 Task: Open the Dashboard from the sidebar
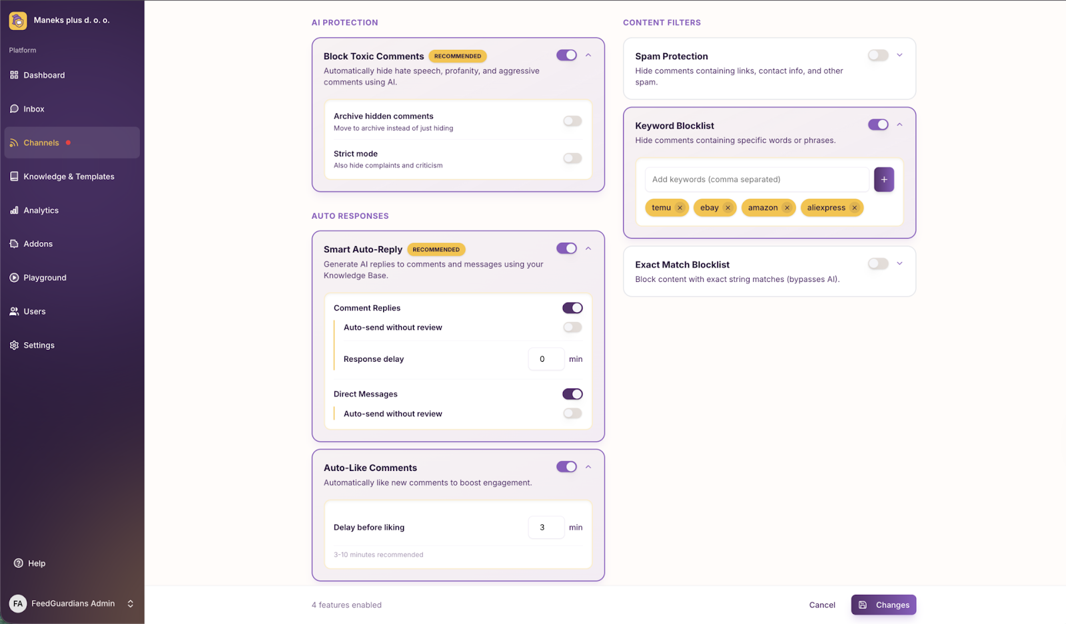click(43, 75)
